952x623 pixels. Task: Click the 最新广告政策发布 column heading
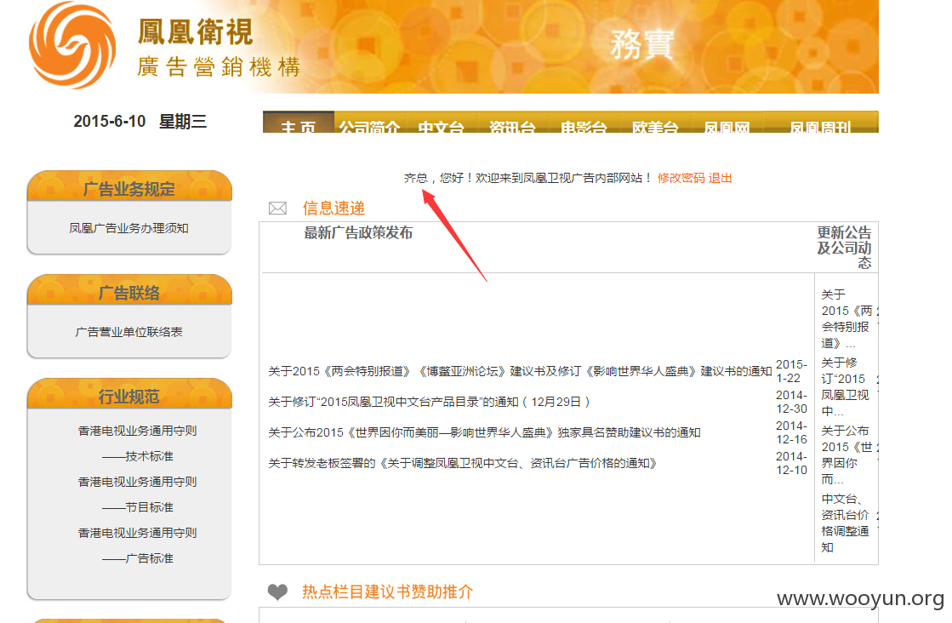point(358,232)
